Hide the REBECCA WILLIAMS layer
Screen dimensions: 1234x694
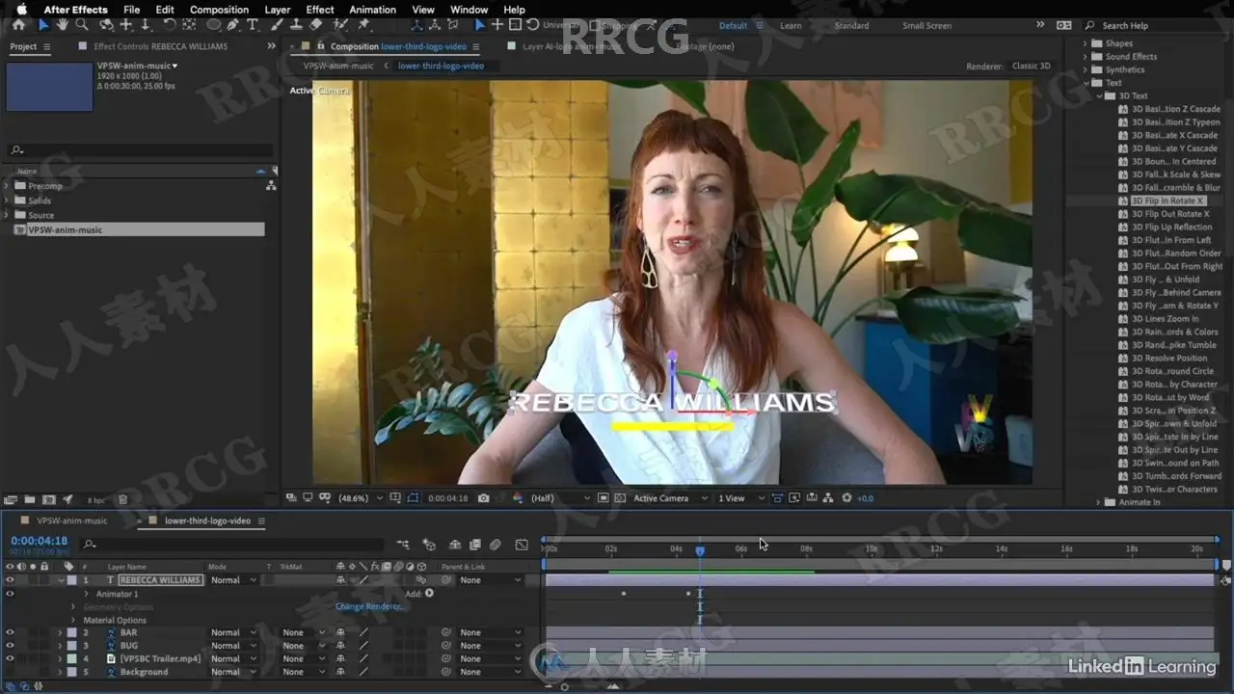[10, 580]
